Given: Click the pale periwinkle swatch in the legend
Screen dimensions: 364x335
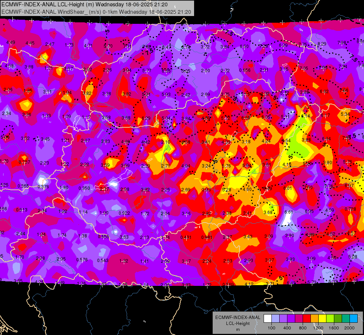Looking at the screenshot, I should (x=276, y=319).
